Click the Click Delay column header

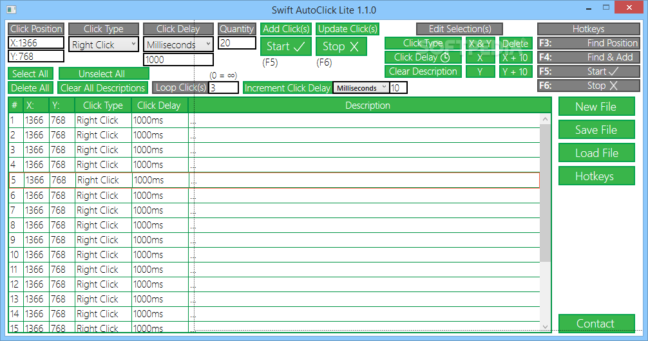(159, 106)
